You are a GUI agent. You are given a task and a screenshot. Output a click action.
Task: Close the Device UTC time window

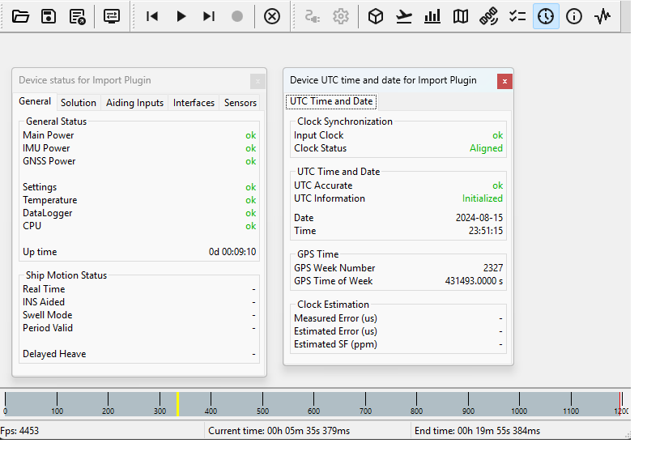(504, 81)
